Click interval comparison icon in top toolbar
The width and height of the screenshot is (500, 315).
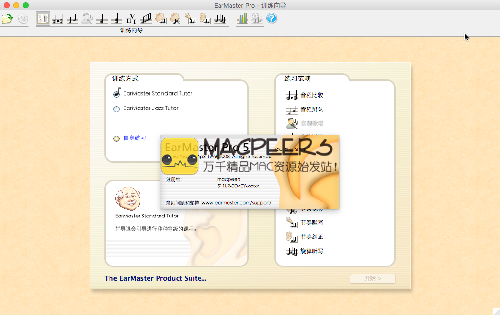(58, 19)
